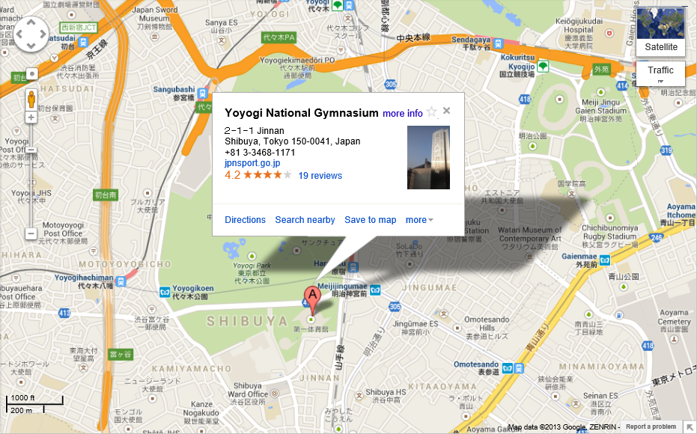The width and height of the screenshot is (697, 434).
Task: Click Gaienmae station icon
Action: click(605, 260)
